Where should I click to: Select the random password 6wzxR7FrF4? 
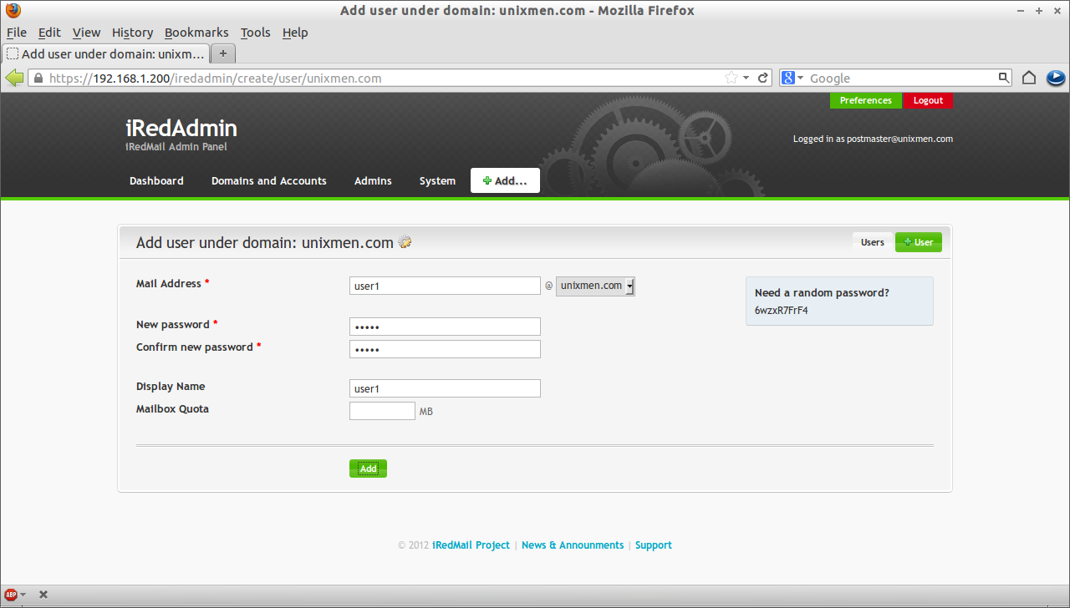click(781, 311)
